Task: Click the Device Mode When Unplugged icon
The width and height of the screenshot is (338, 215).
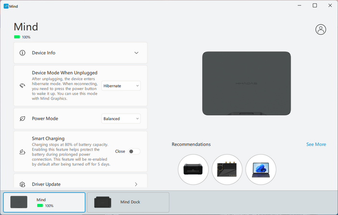Action: [x=23, y=86]
